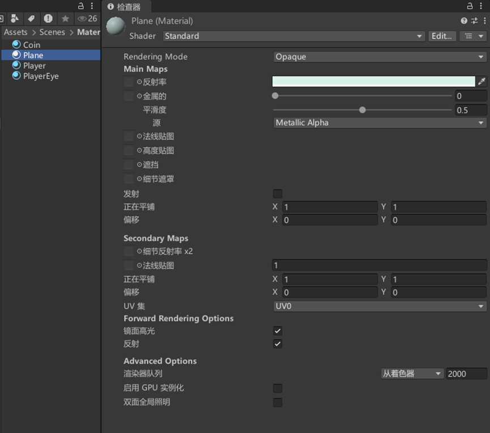Click the Inspector panel lock icon
This screenshot has width=490, height=433.
[x=470, y=6]
